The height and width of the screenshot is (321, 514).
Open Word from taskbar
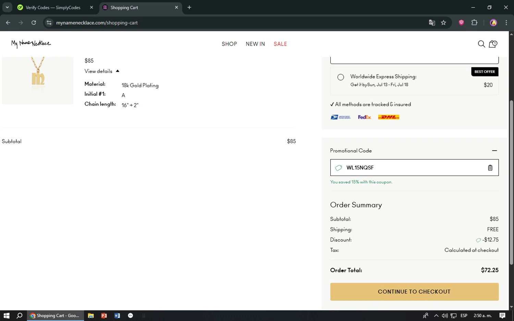(117, 316)
